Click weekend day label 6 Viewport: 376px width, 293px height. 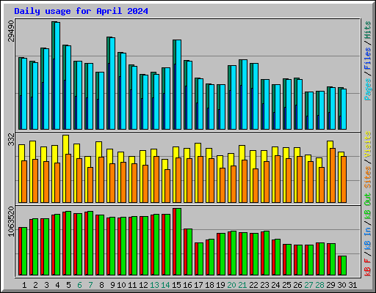point(79,285)
